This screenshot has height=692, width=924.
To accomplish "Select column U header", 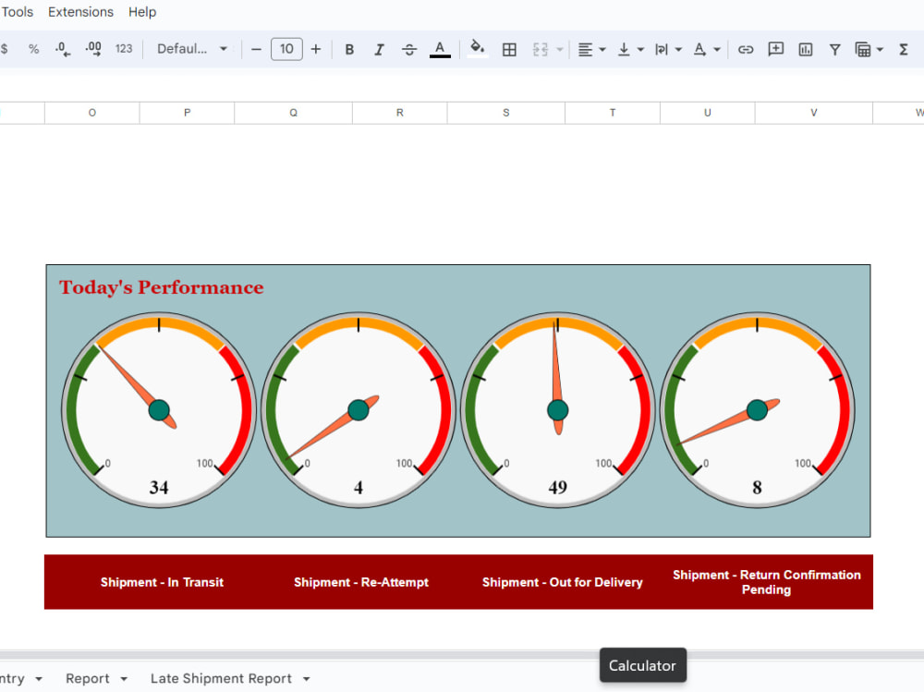I will pos(707,113).
